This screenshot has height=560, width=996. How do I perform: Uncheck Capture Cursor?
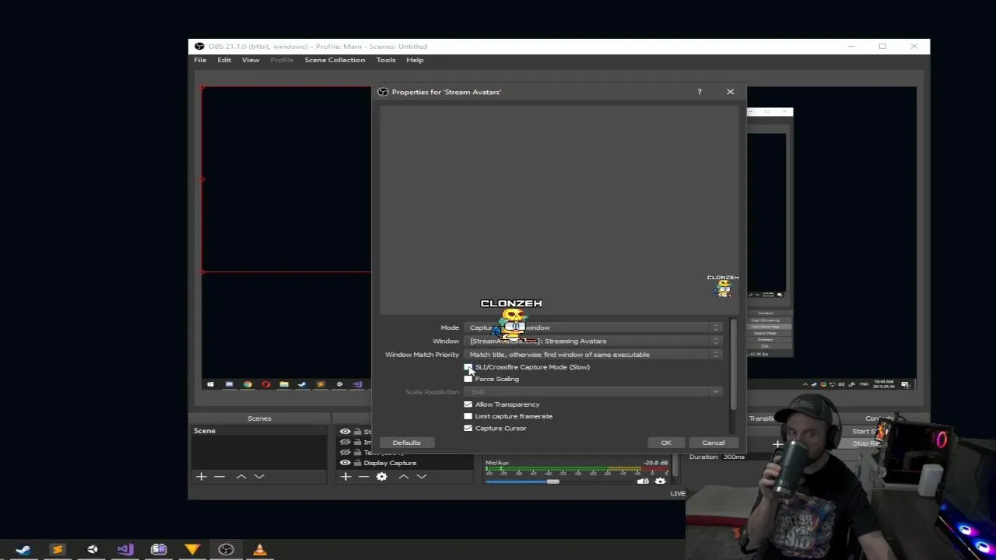coord(468,428)
